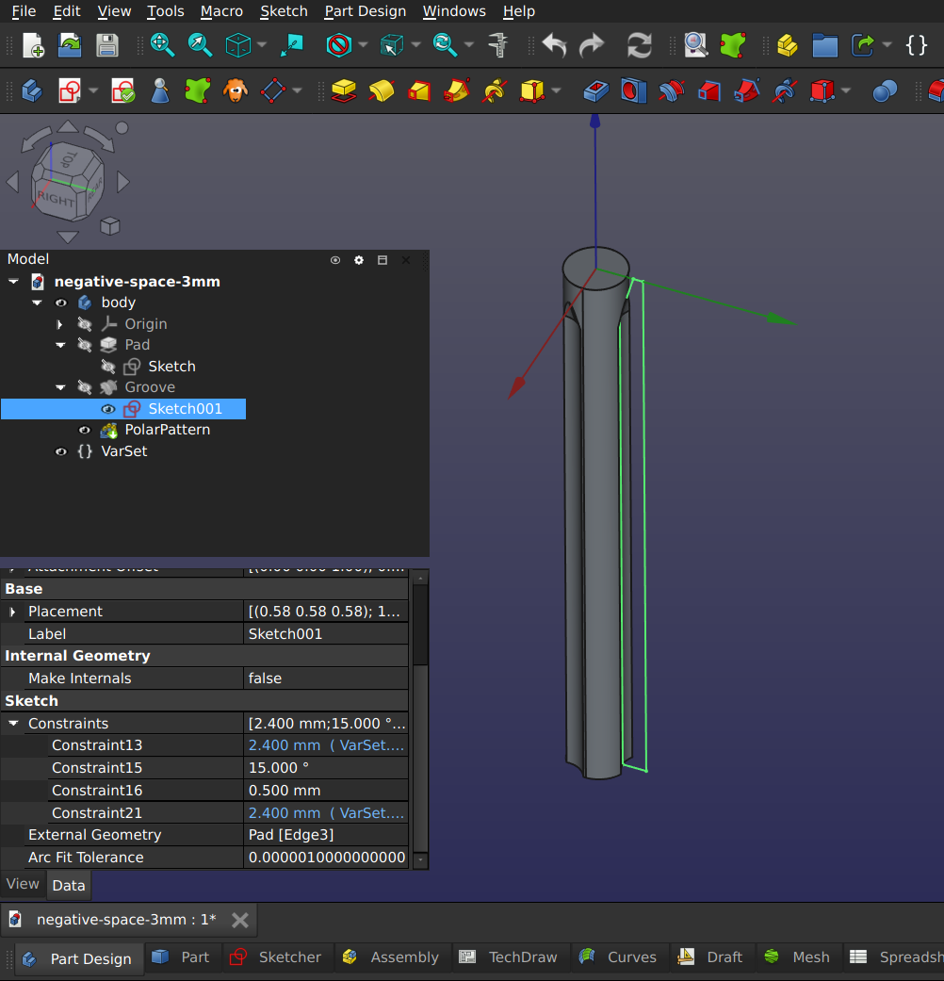Show the hidden Groove feature
944x981 pixels.
pos(85,387)
